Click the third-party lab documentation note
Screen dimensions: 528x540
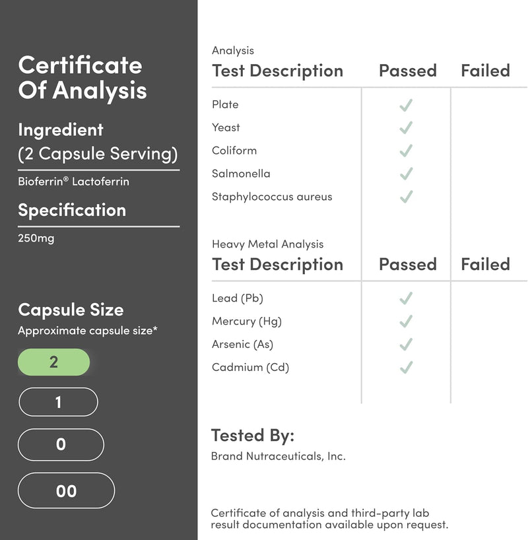click(329, 519)
